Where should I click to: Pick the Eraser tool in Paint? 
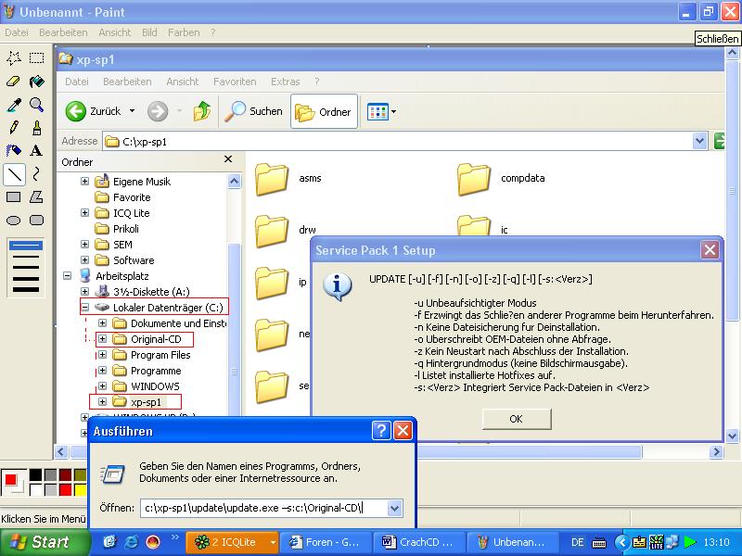14,82
